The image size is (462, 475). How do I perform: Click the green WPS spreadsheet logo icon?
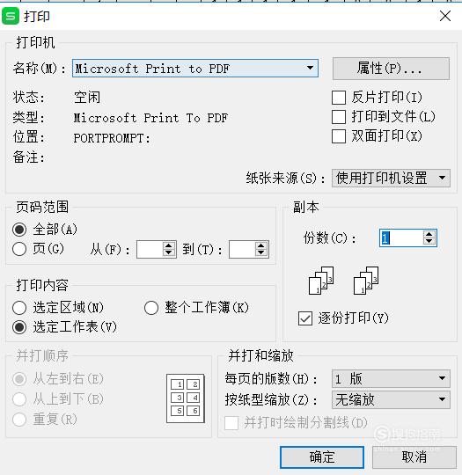click(x=11, y=16)
